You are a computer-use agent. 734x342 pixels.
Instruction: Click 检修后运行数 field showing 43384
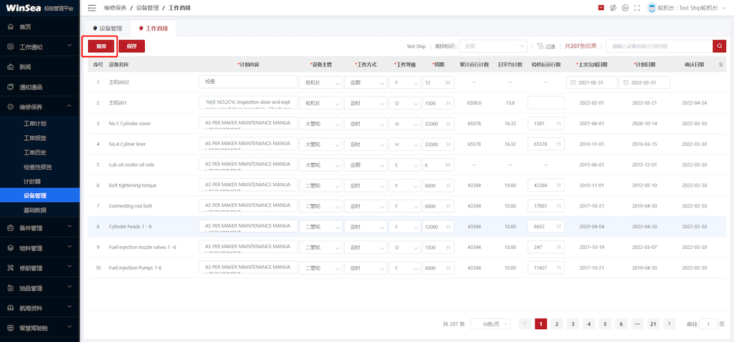pos(545,185)
